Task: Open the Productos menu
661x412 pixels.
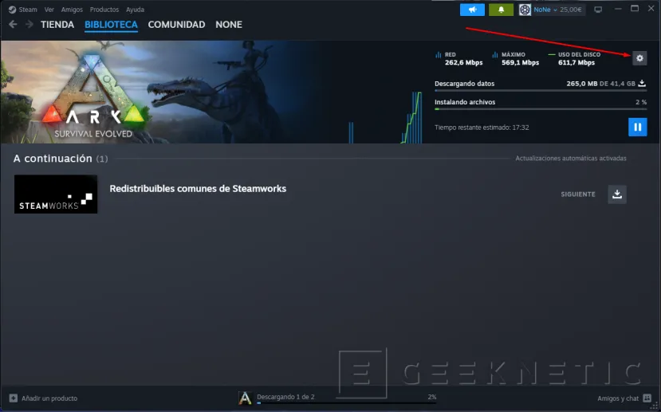Action: pos(104,10)
